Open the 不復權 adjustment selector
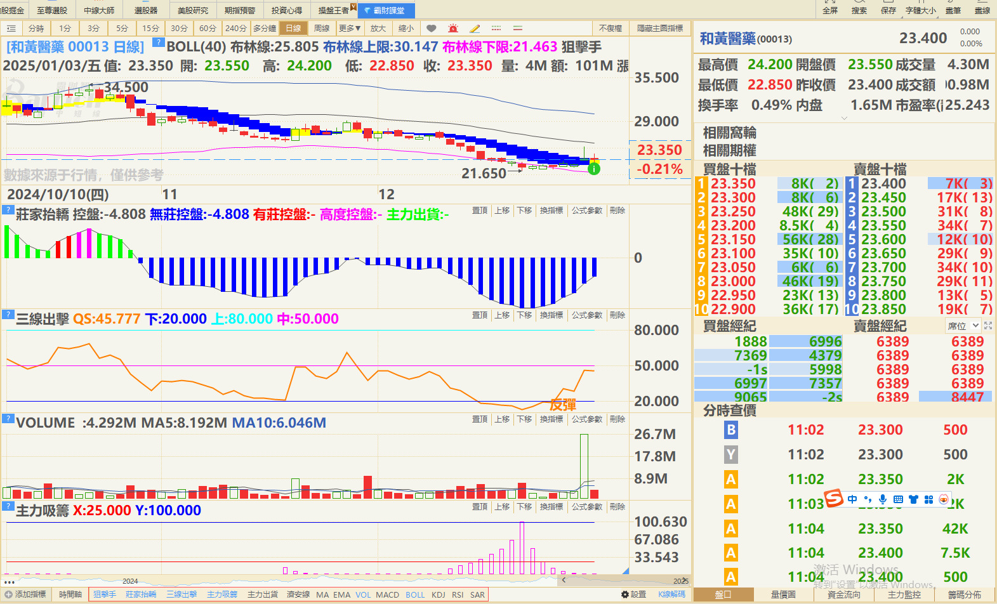Screen dimensions: 997x604 pyautogui.click(x=611, y=29)
